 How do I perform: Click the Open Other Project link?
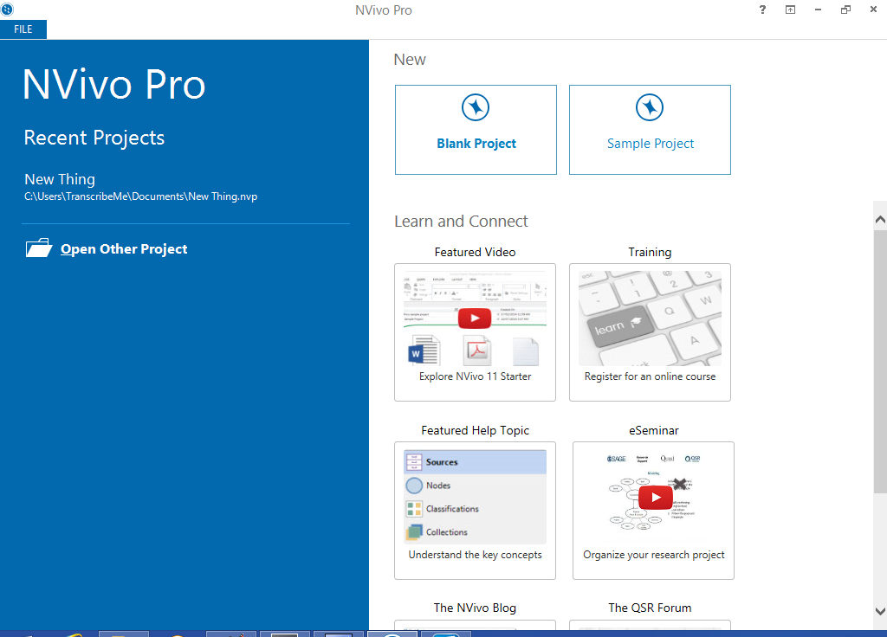click(124, 249)
